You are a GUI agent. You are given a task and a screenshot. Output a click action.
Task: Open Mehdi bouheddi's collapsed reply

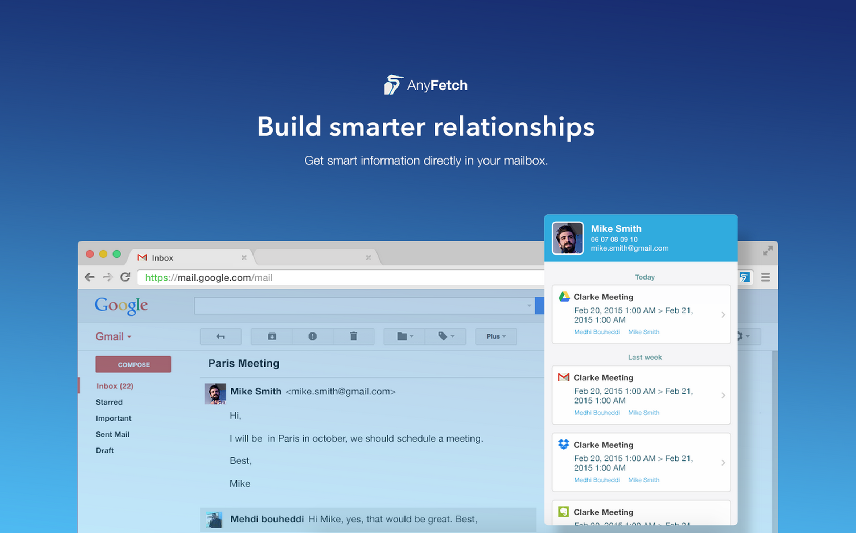[x=368, y=520]
